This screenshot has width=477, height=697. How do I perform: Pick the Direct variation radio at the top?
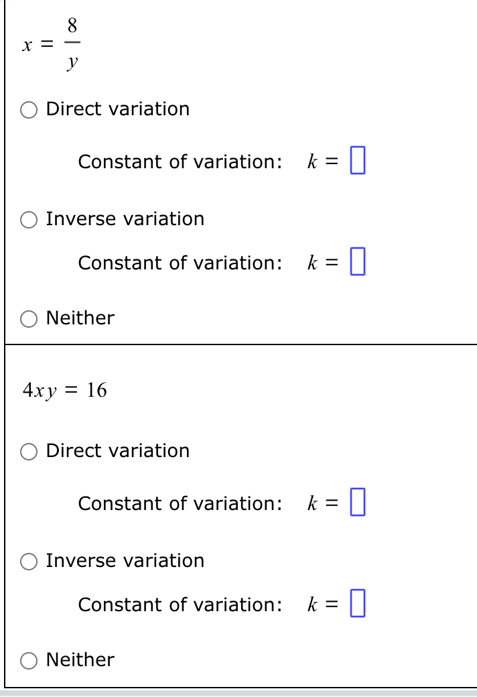point(29,110)
